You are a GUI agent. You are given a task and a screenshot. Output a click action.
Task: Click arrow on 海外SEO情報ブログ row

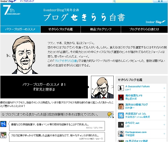tap(164, 106)
